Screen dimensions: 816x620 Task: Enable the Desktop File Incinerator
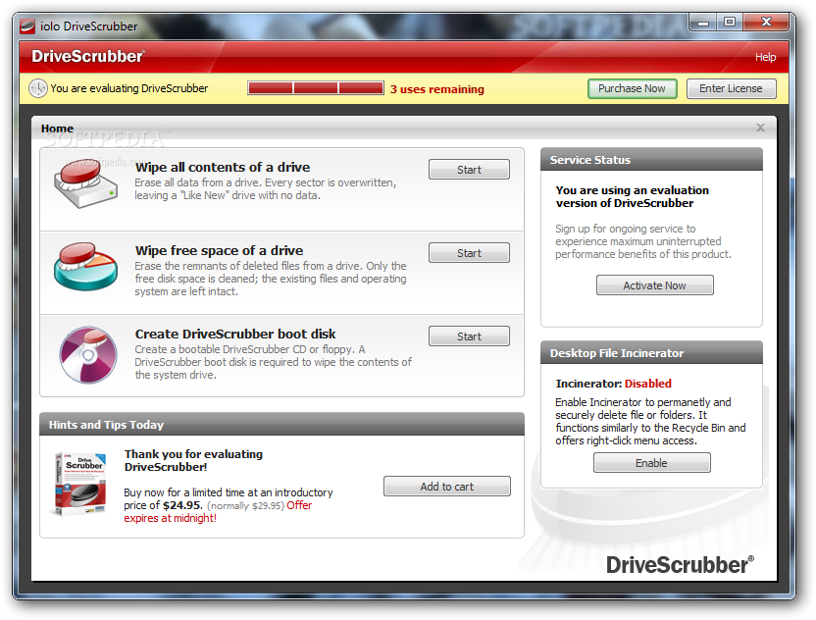[x=651, y=463]
